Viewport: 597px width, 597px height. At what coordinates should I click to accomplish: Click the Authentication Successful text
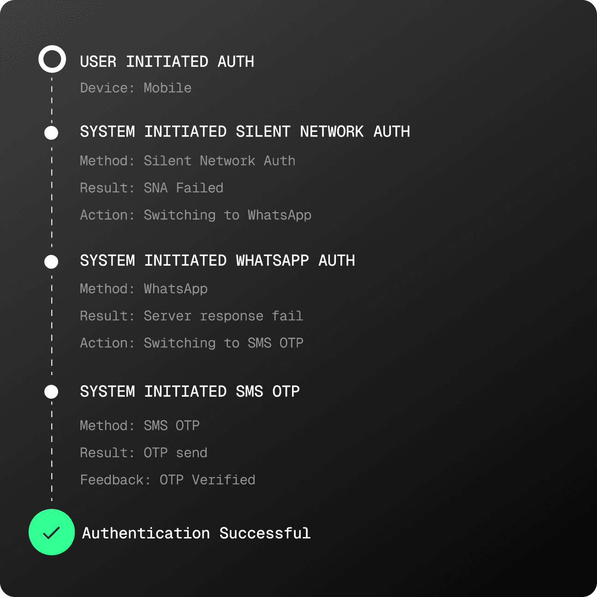pyautogui.click(x=197, y=533)
